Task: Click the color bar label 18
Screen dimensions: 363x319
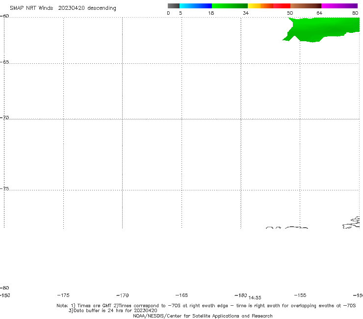Action: tap(211, 13)
